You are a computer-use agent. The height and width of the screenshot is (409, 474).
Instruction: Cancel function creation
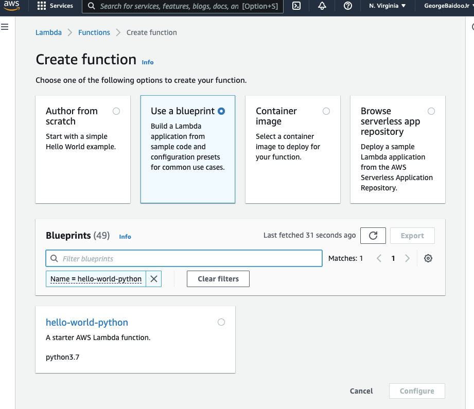(361, 391)
